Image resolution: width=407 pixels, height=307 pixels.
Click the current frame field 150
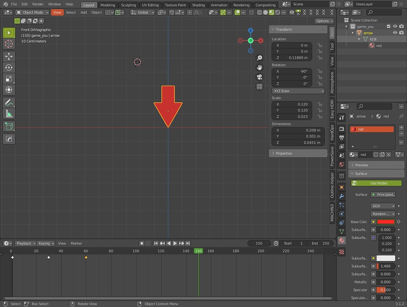tap(259, 243)
